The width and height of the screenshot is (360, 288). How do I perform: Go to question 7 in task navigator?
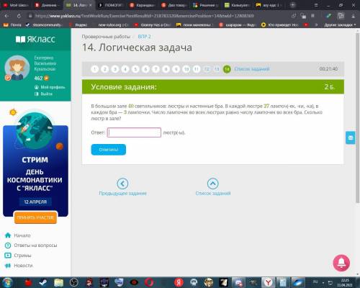pos(156,69)
